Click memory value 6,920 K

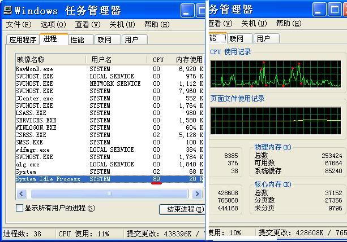point(191,69)
